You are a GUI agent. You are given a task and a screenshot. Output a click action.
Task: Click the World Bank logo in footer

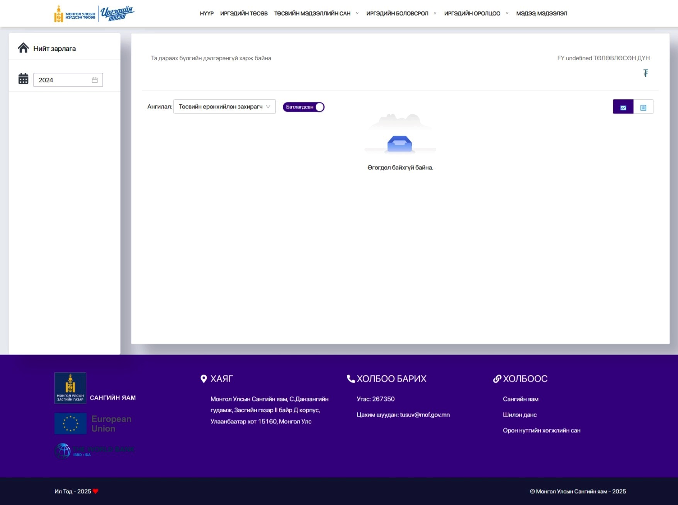[x=94, y=451]
